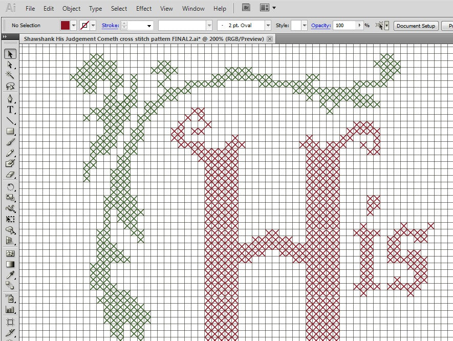The height and width of the screenshot is (341, 453).
Task: Select the Column Graph tool
Action: point(10,309)
